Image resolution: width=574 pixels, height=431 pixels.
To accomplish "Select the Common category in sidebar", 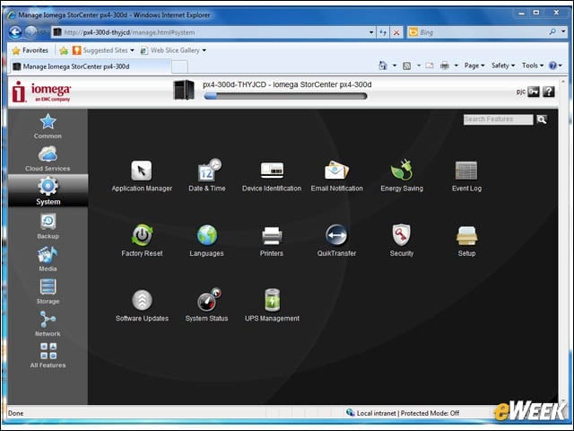I will tap(48, 127).
